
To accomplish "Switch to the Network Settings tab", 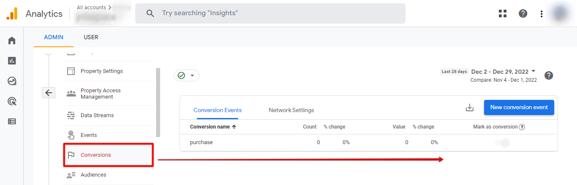I will pos(291,110).
